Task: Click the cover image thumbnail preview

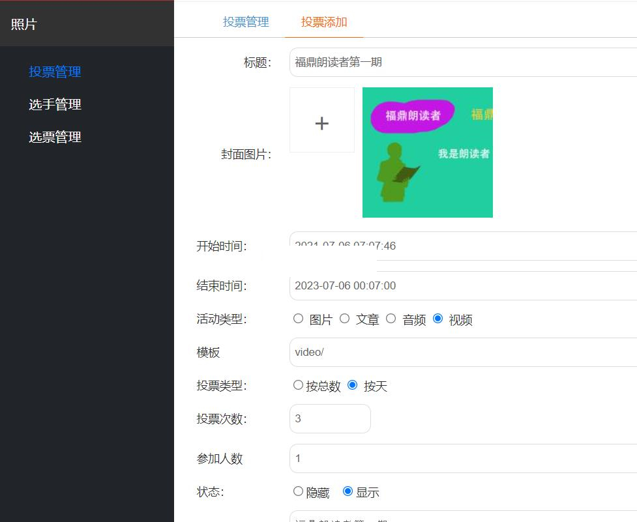Action: click(x=427, y=152)
